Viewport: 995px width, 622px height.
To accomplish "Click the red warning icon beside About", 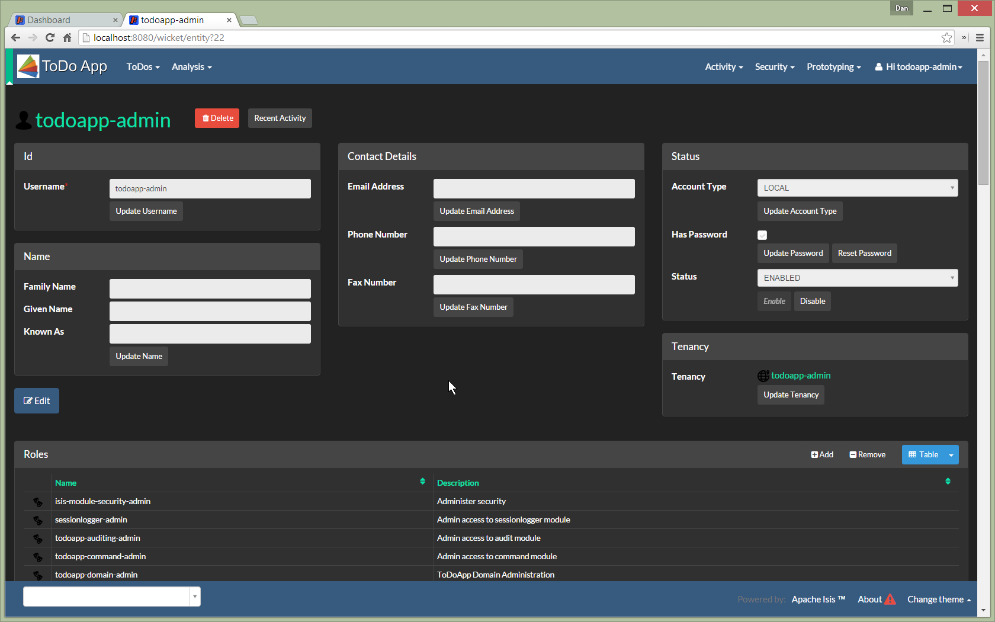I will click(890, 599).
